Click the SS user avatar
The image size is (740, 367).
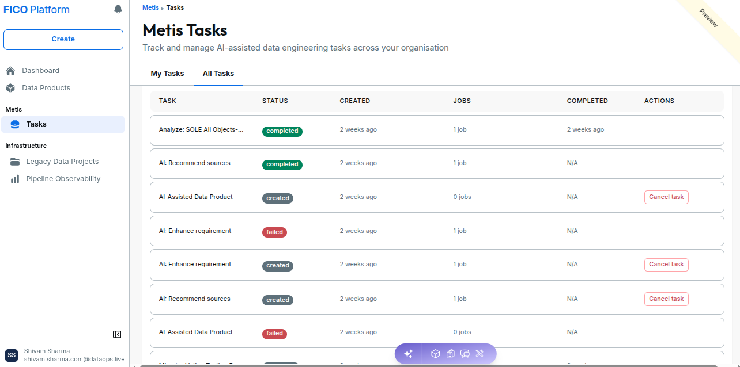coord(12,355)
